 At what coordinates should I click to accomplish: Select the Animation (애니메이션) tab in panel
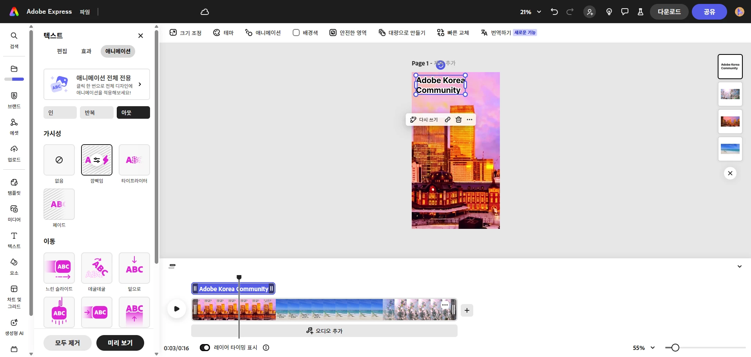pos(118,51)
